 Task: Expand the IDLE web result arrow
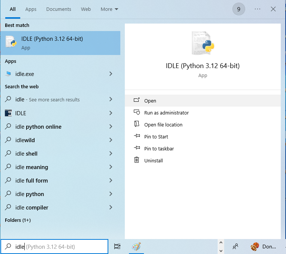[x=111, y=113]
